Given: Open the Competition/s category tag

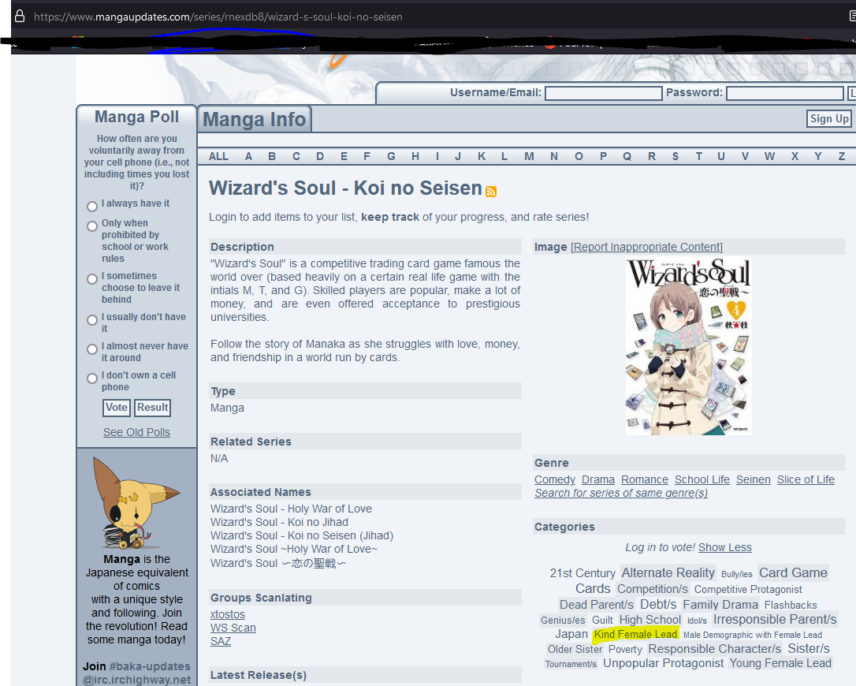Looking at the screenshot, I should 653,589.
